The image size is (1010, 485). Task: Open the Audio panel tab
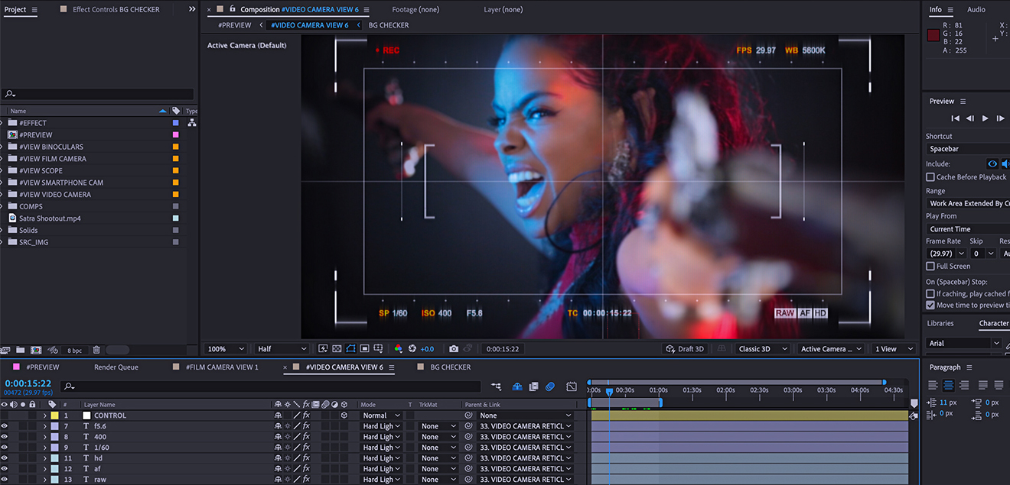(x=976, y=10)
